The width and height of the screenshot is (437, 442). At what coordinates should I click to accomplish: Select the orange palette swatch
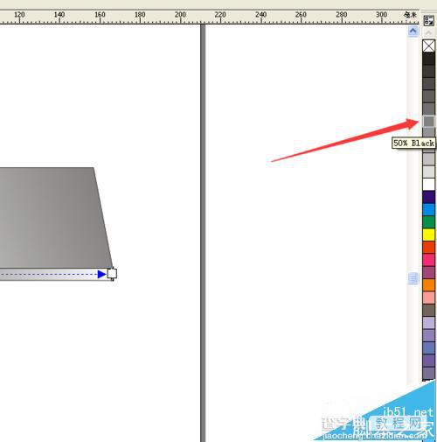click(x=428, y=284)
